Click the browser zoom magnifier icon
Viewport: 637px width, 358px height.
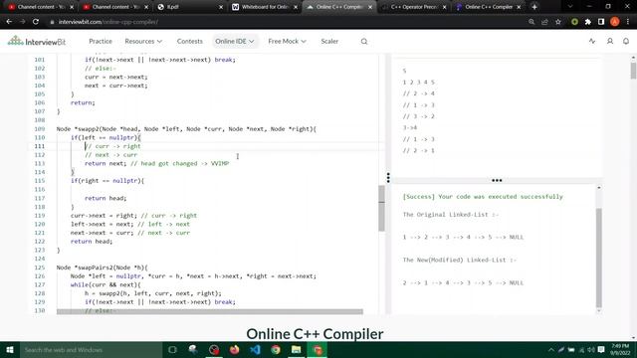[x=531, y=22]
